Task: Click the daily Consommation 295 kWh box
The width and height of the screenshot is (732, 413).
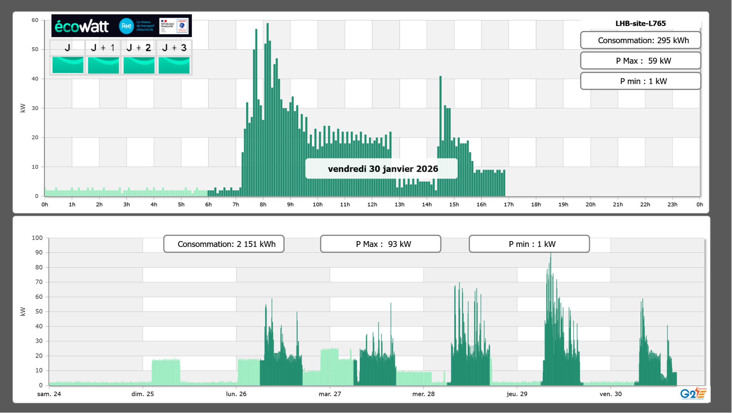Action: point(640,40)
